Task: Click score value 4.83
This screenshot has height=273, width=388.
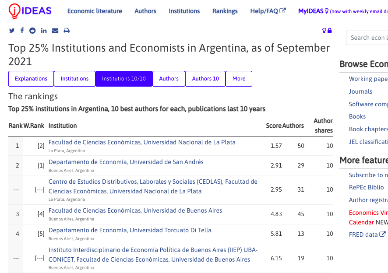Action: tap(276, 214)
